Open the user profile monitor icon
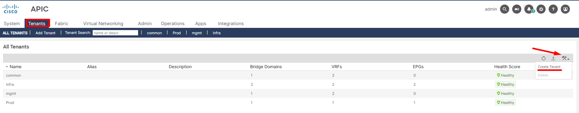 (565, 9)
